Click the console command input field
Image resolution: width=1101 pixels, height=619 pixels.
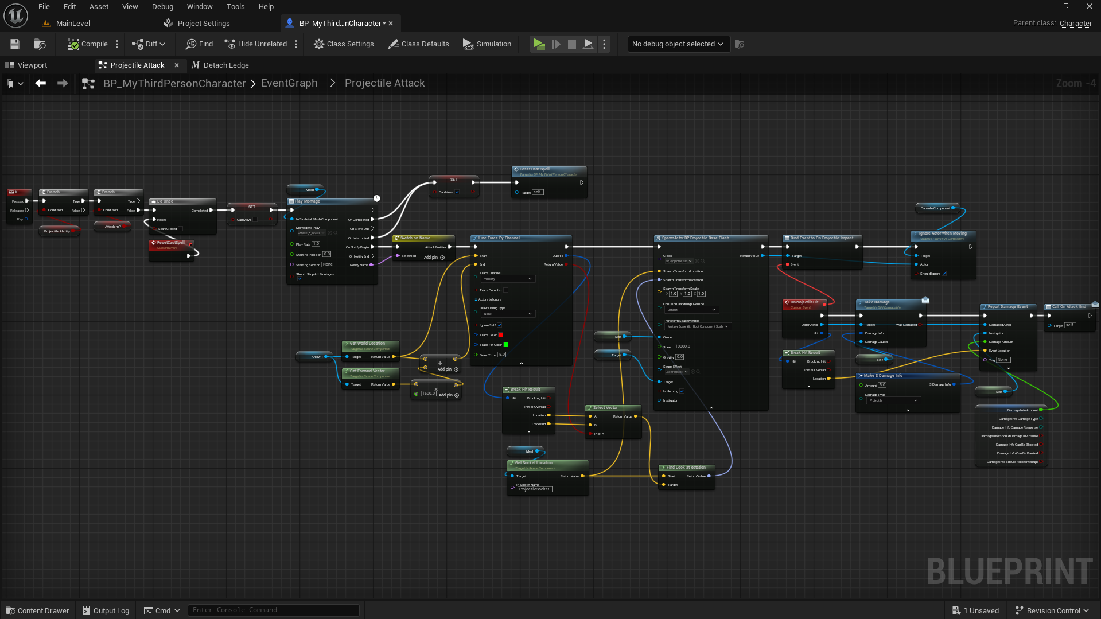pos(274,610)
